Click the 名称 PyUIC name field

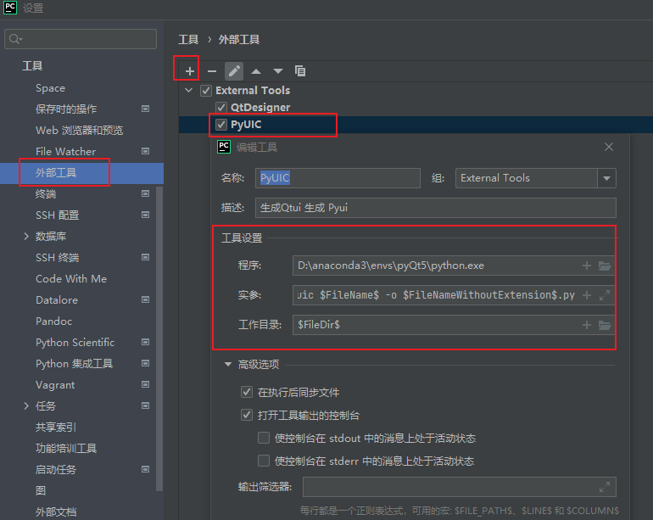pos(338,178)
